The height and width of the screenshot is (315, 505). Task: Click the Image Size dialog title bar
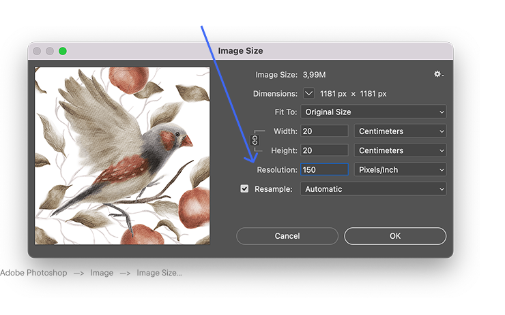pos(240,51)
